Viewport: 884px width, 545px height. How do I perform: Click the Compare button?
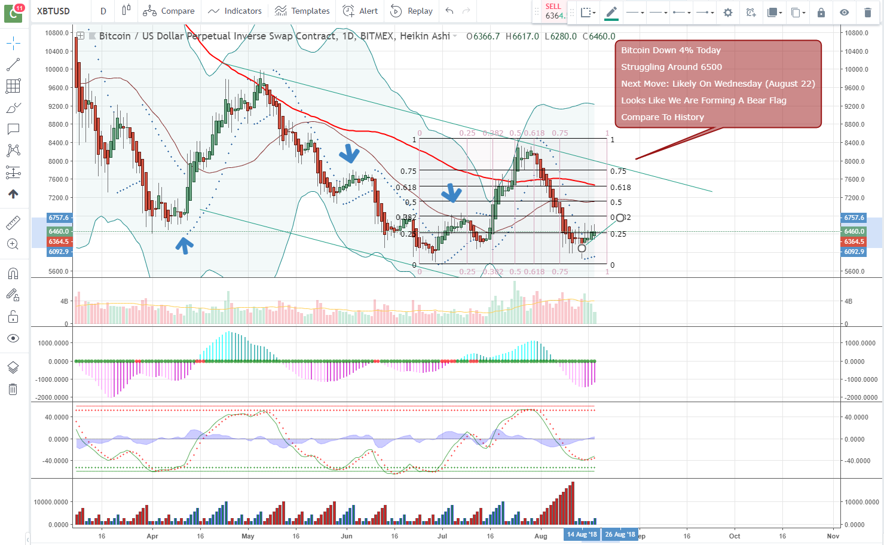coord(169,11)
